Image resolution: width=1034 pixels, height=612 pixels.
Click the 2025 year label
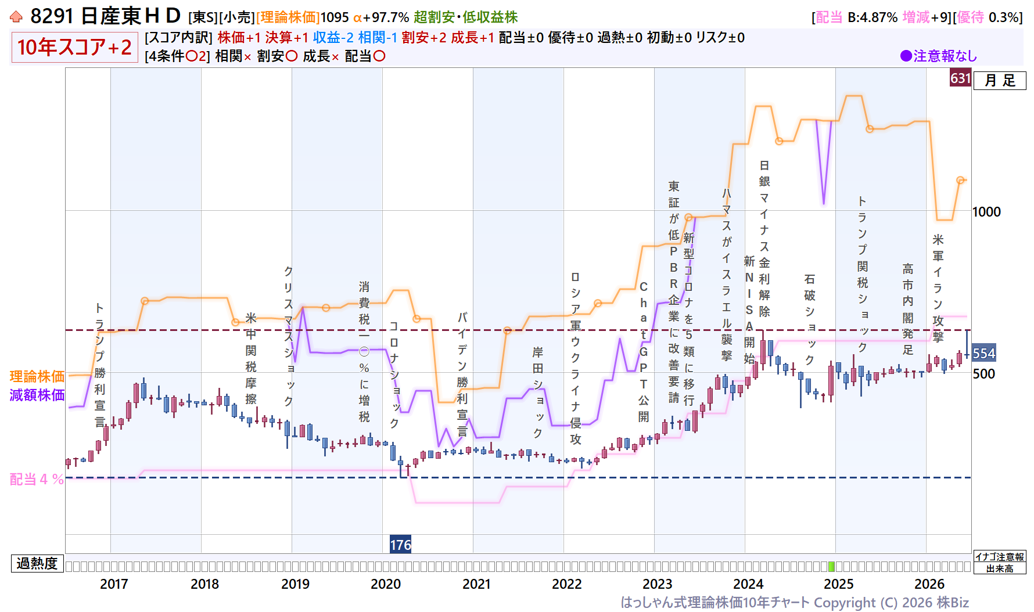[839, 584]
